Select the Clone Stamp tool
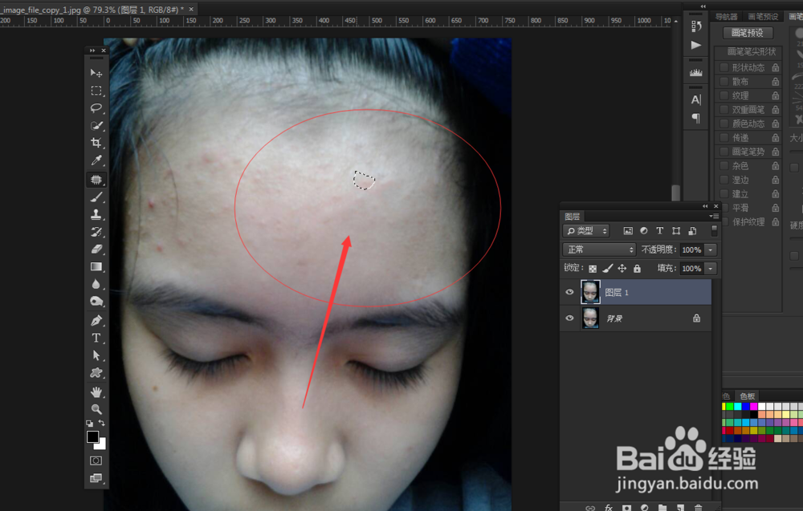 [96, 214]
